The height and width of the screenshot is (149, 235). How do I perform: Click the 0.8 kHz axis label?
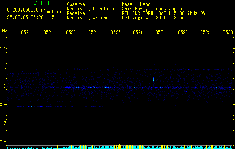3,105
